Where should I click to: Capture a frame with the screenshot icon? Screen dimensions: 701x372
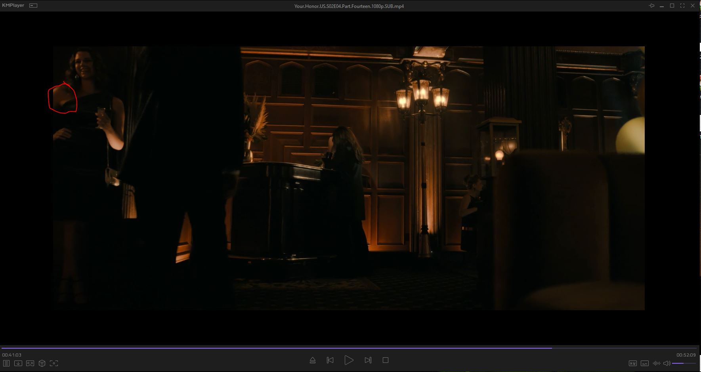point(54,363)
